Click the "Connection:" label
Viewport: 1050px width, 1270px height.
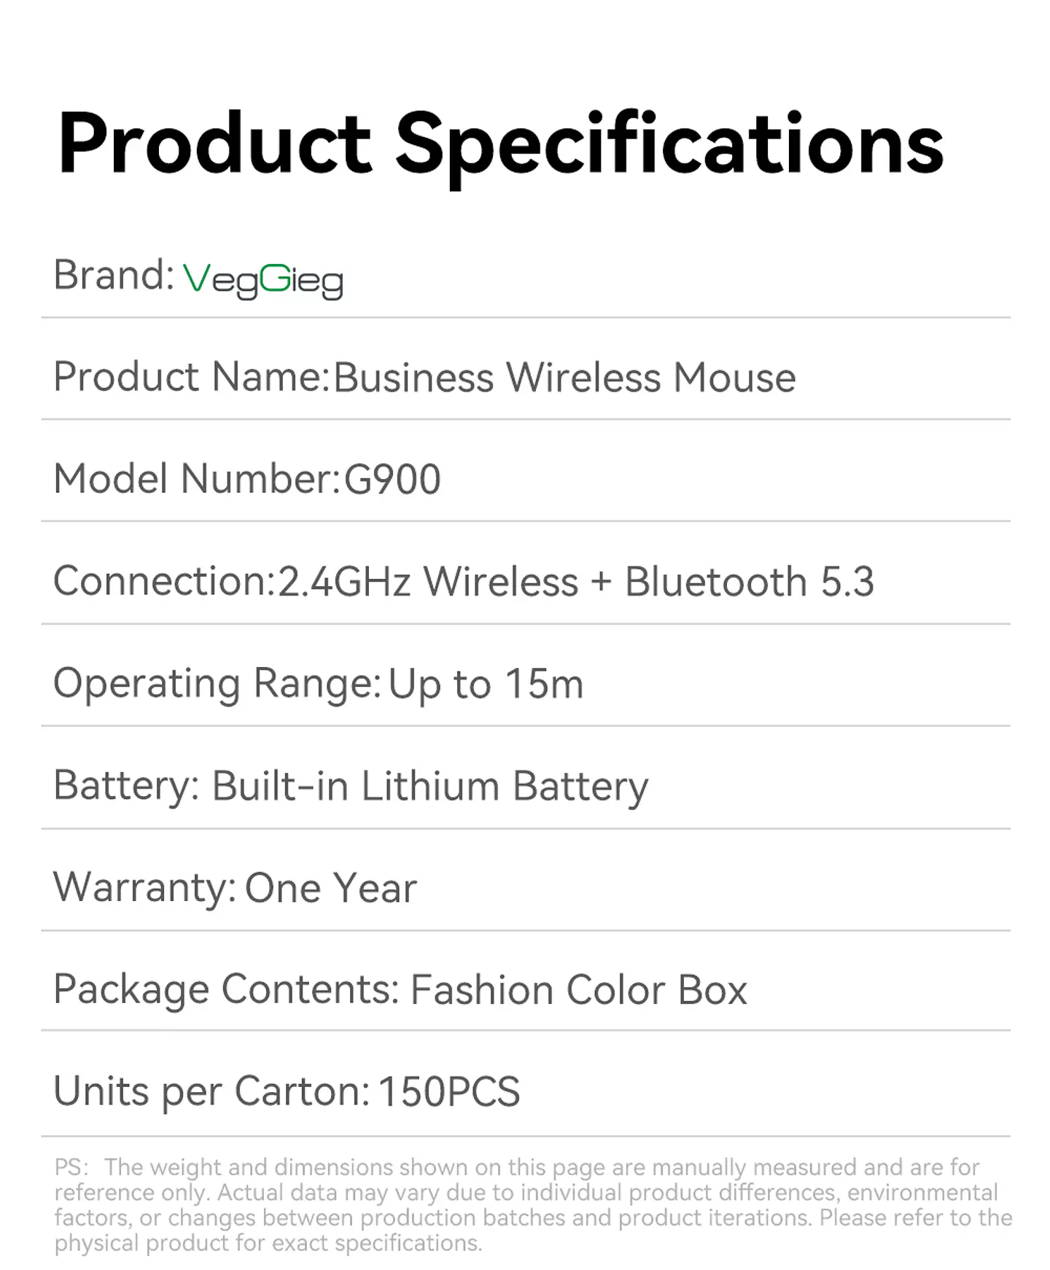pos(163,582)
